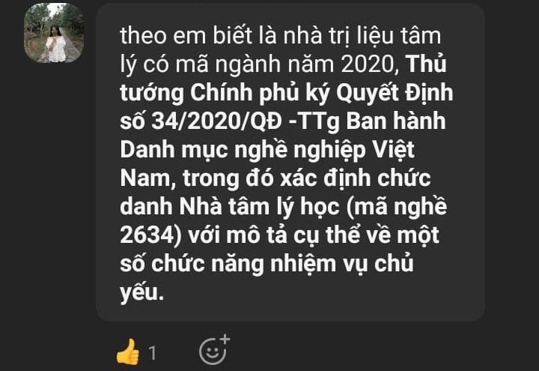The height and width of the screenshot is (371, 539).
Task: Click the bold text 'Thủ tướng Chính phủ'
Action: coord(283,79)
